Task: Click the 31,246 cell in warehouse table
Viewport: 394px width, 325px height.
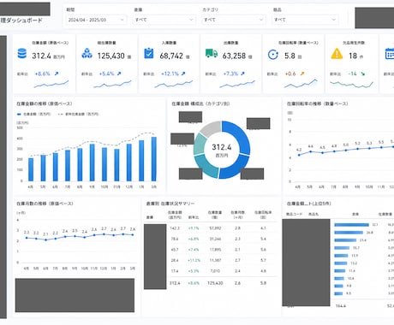Action: point(215,239)
